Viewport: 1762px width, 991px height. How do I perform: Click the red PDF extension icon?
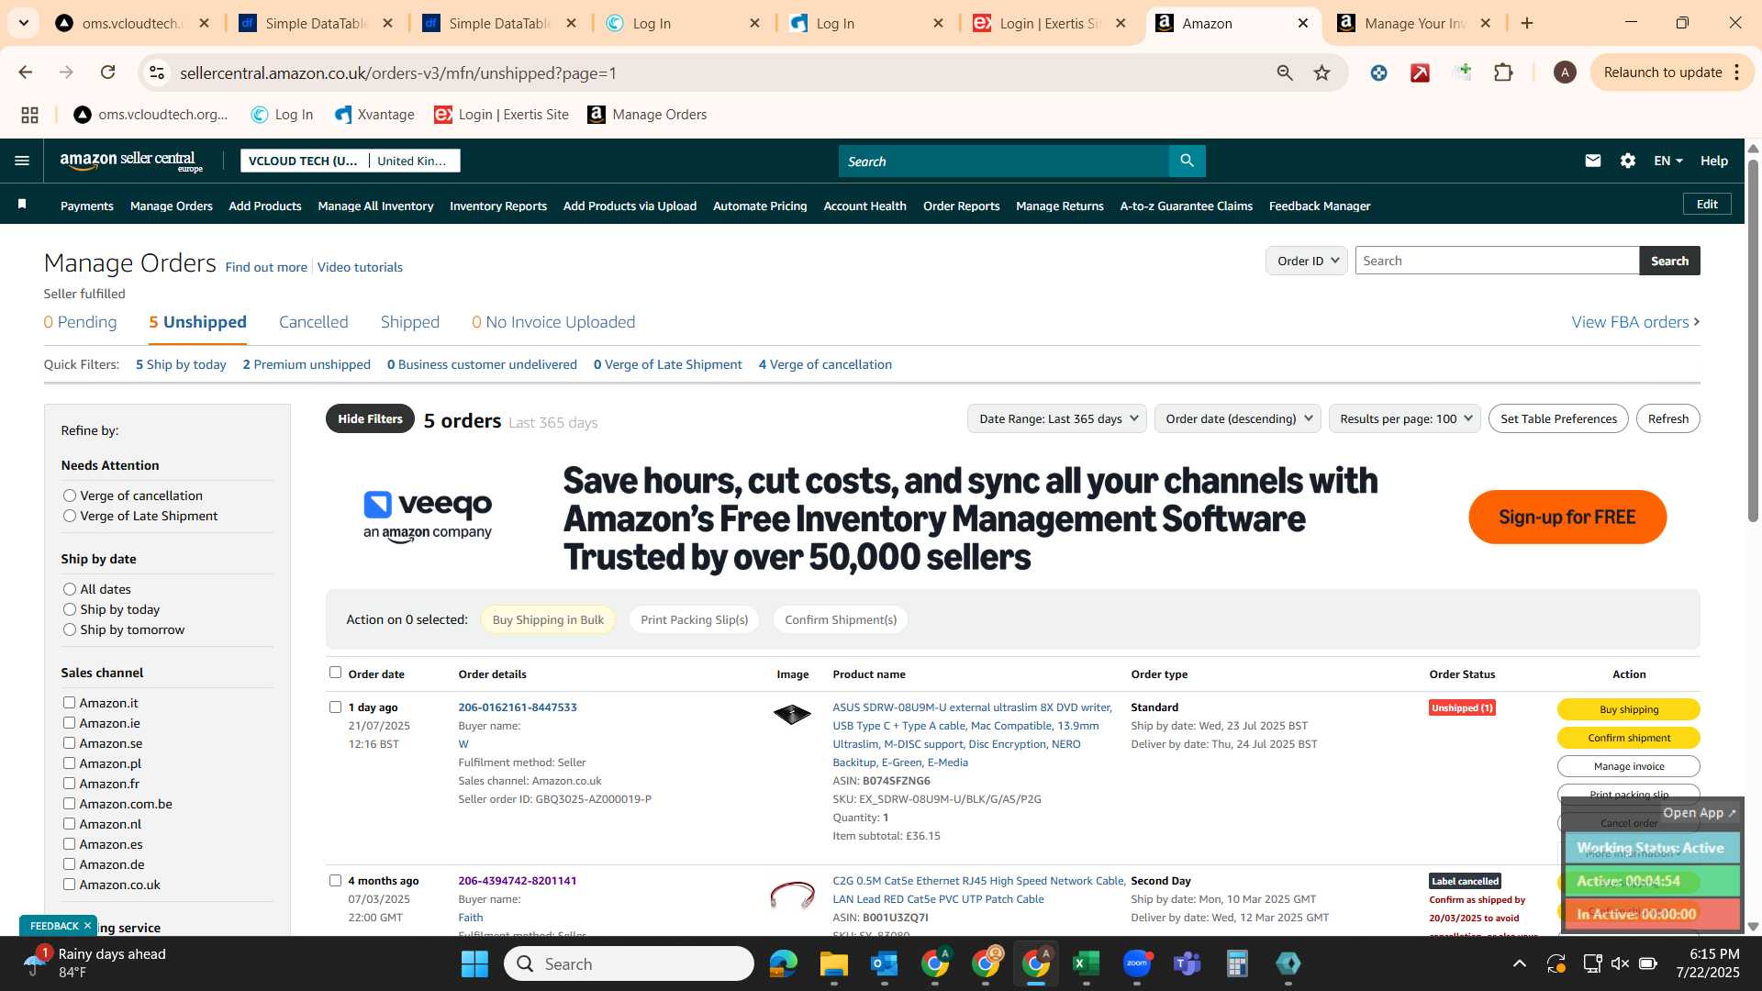[x=1421, y=72]
